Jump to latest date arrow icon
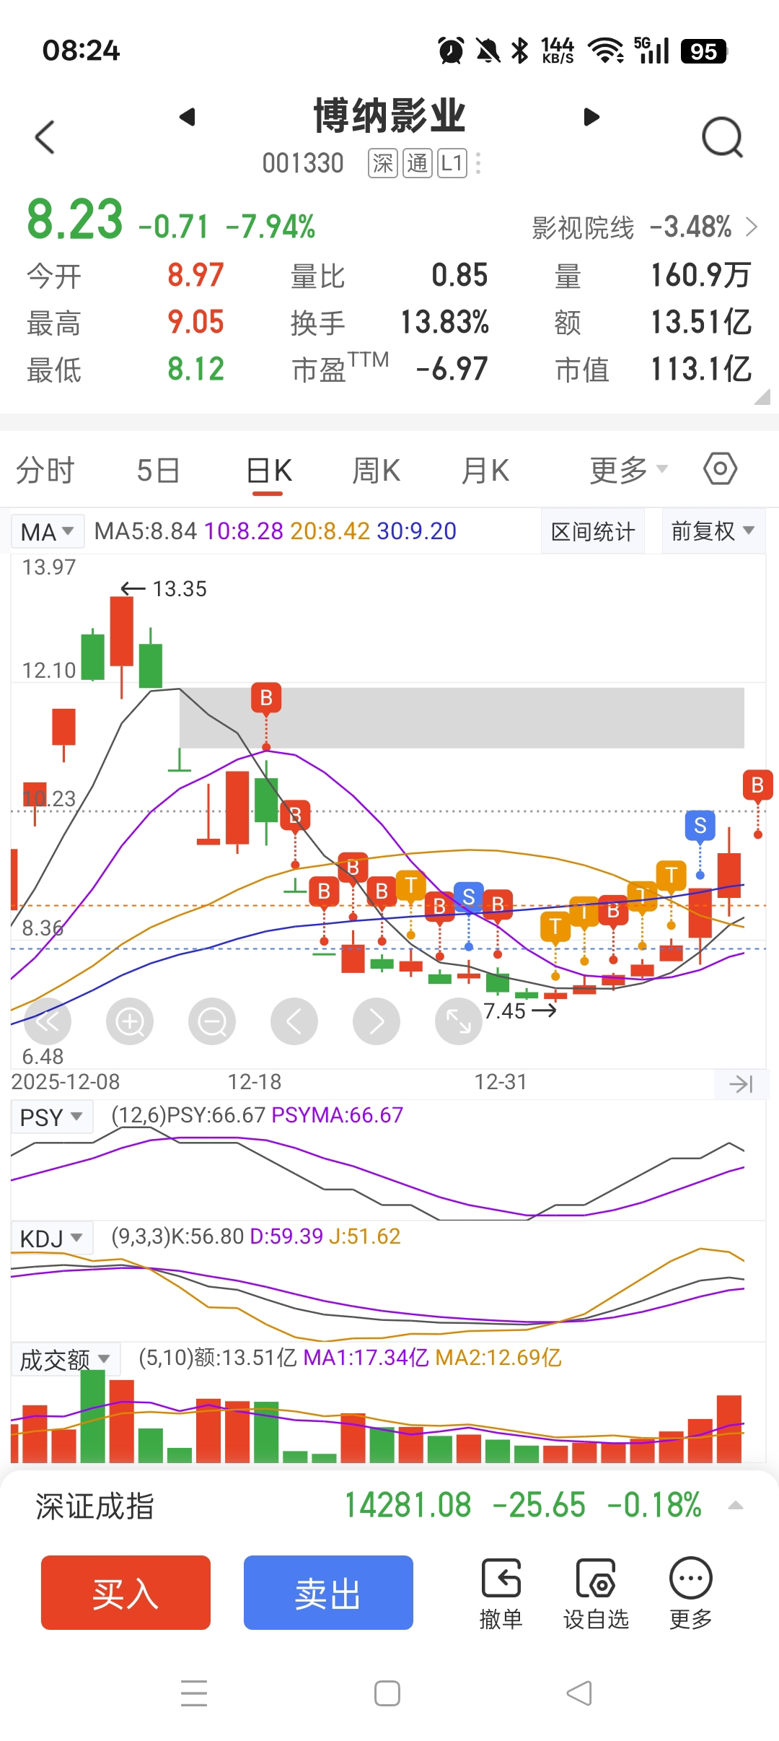This screenshot has width=779, height=1741. coord(741,1083)
